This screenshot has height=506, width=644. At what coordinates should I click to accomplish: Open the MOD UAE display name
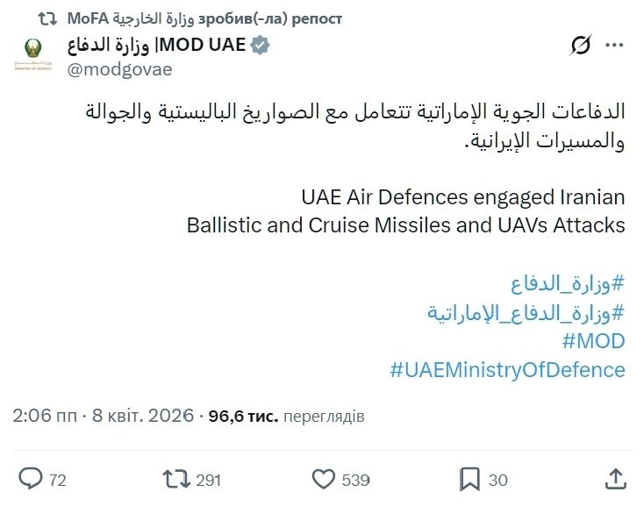click(156, 46)
